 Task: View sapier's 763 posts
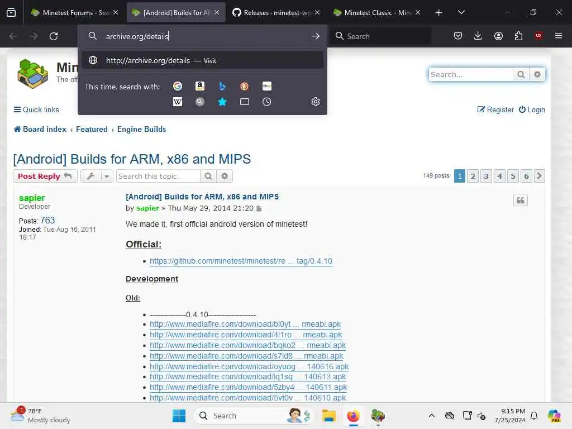[x=47, y=220]
